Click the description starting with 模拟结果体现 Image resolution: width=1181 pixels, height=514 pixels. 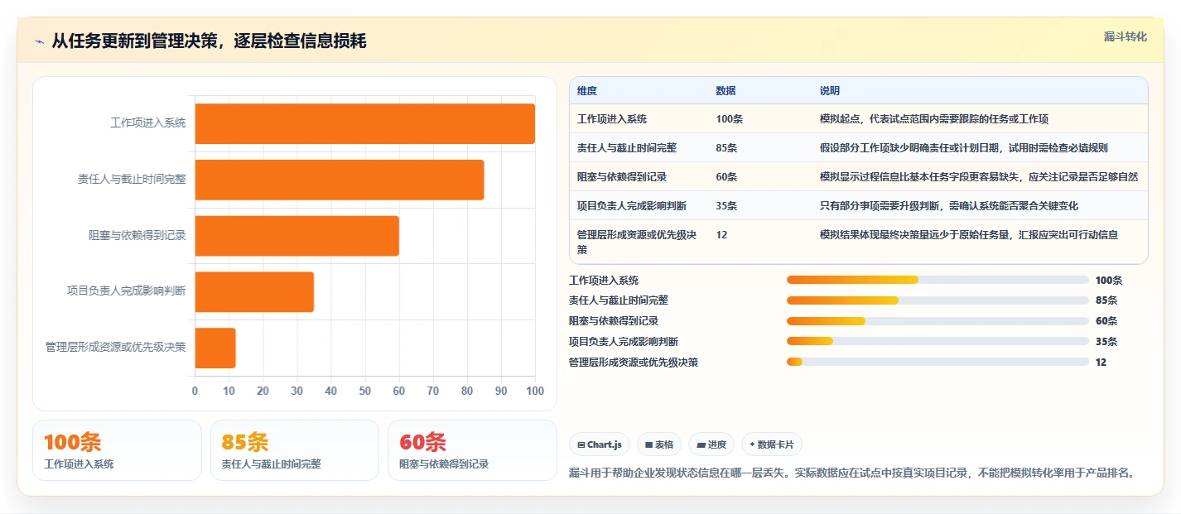point(969,235)
